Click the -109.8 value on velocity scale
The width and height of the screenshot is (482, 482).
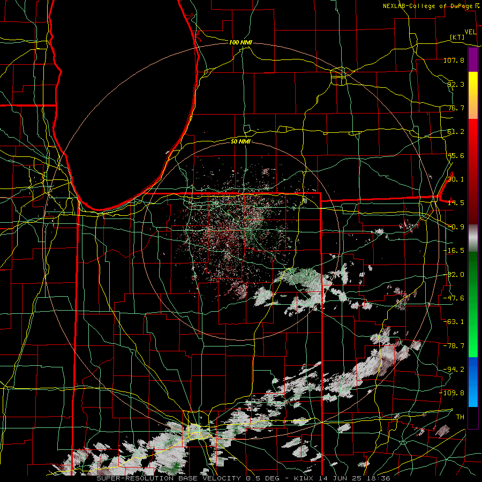point(452,393)
